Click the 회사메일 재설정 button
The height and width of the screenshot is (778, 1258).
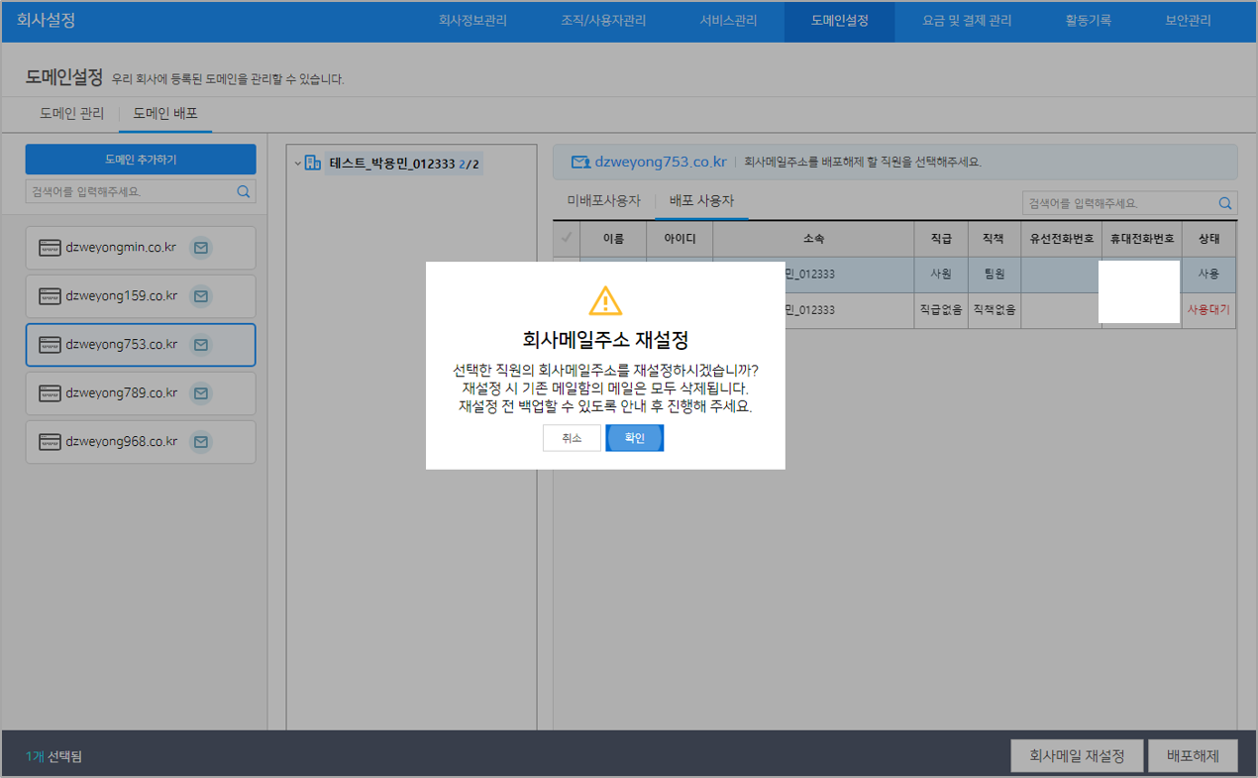[1077, 756]
